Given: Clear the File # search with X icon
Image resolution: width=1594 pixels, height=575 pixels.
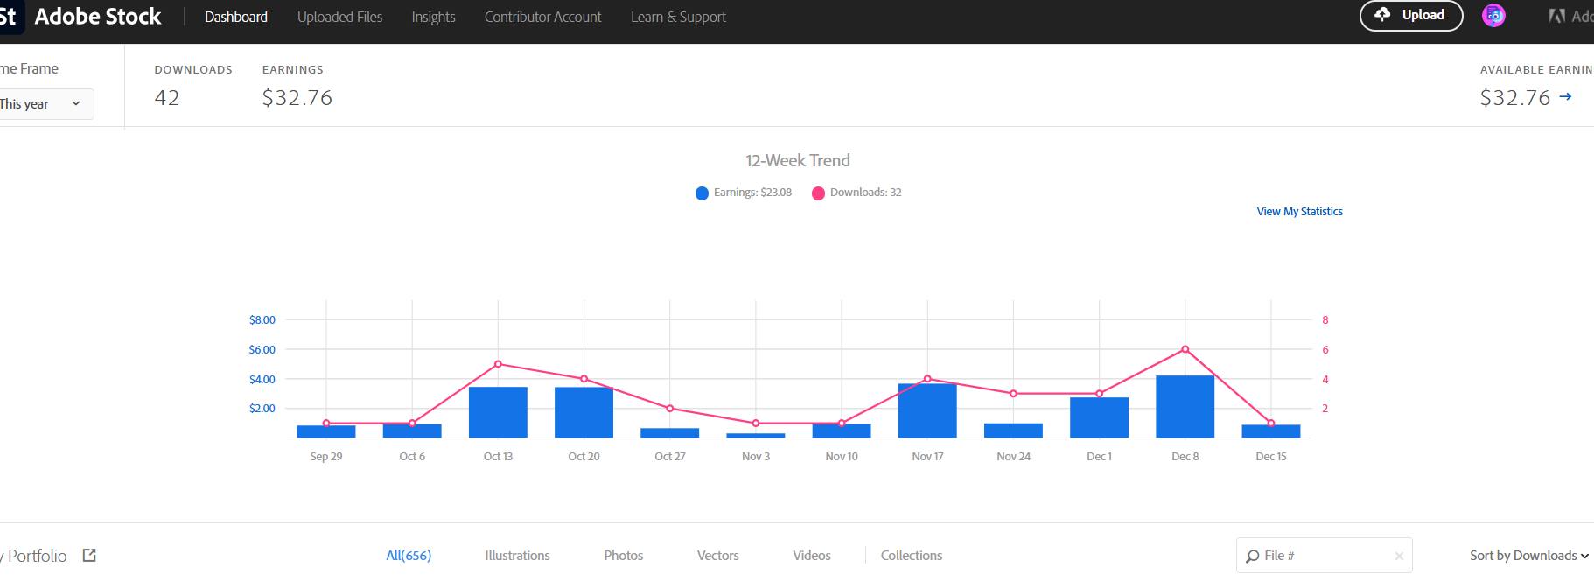Looking at the screenshot, I should pos(1399,556).
